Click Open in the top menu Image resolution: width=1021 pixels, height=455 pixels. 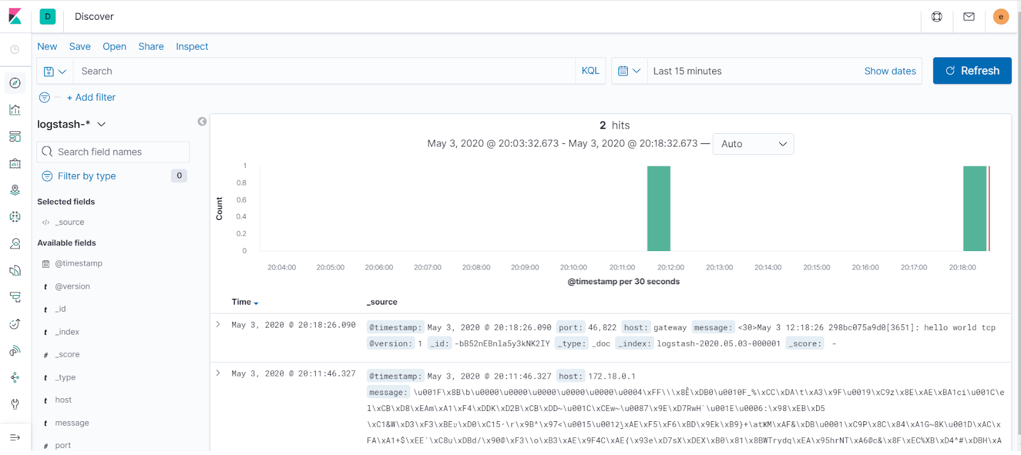tap(114, 47)
